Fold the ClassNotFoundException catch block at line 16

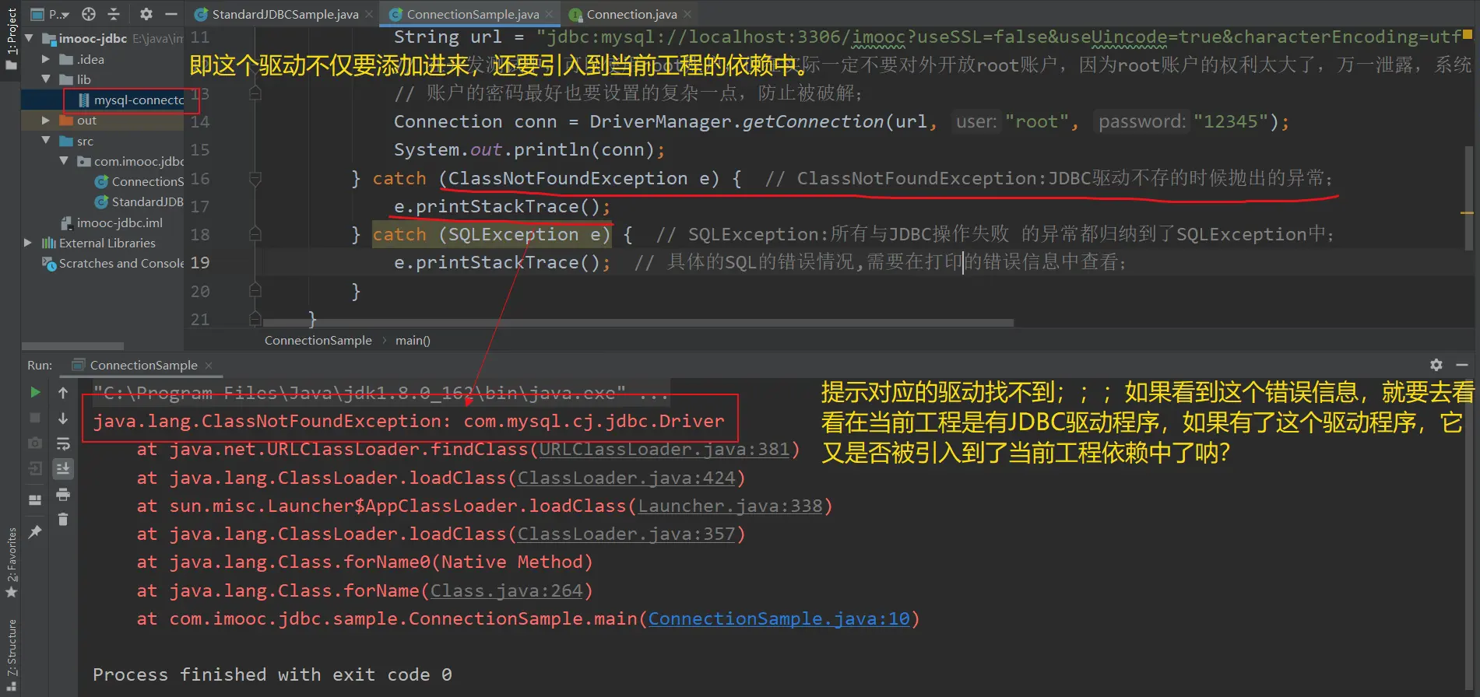(x=255, y=179)
